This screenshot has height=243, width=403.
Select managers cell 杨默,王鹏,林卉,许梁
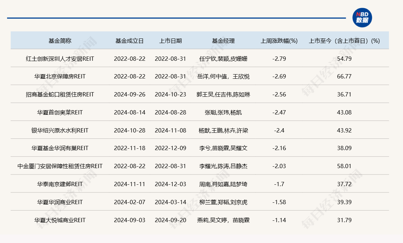click(223, 130)
